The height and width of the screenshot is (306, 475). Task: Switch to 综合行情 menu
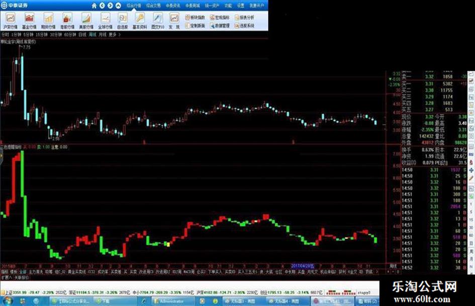click(x=134, y=6)
